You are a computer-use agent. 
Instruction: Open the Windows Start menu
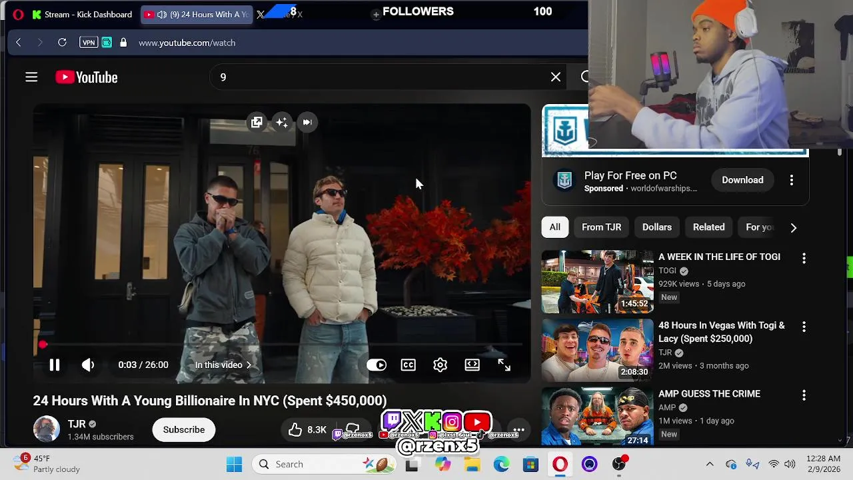click(x=235, y=464)
